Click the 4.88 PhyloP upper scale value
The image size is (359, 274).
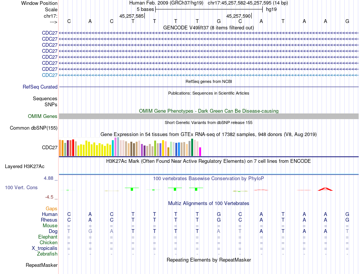48,178
